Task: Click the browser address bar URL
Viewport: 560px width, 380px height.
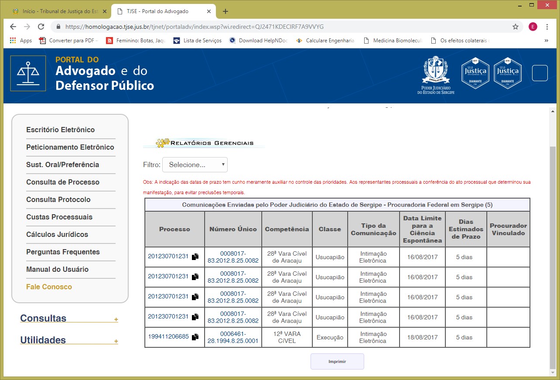Action: point(195,27)
